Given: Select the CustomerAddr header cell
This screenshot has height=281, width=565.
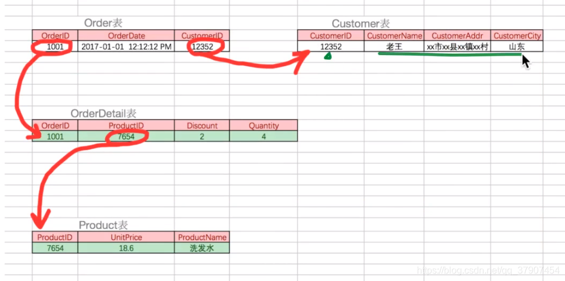Looking at the screenshot, I should tap(457, 36).
